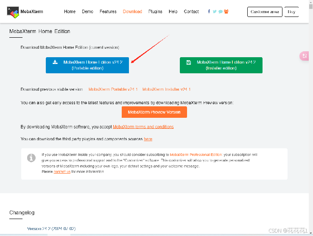The width and height of the screenshot is (313, 236).
Task: Click the Version 24.2 changelog entry
Action: point(51,229)
